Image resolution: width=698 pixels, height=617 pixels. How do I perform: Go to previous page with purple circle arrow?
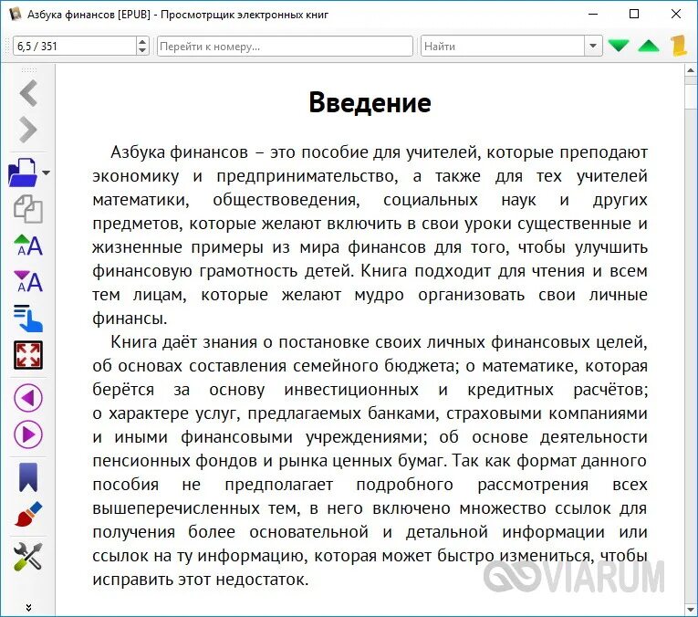(28, 398)
